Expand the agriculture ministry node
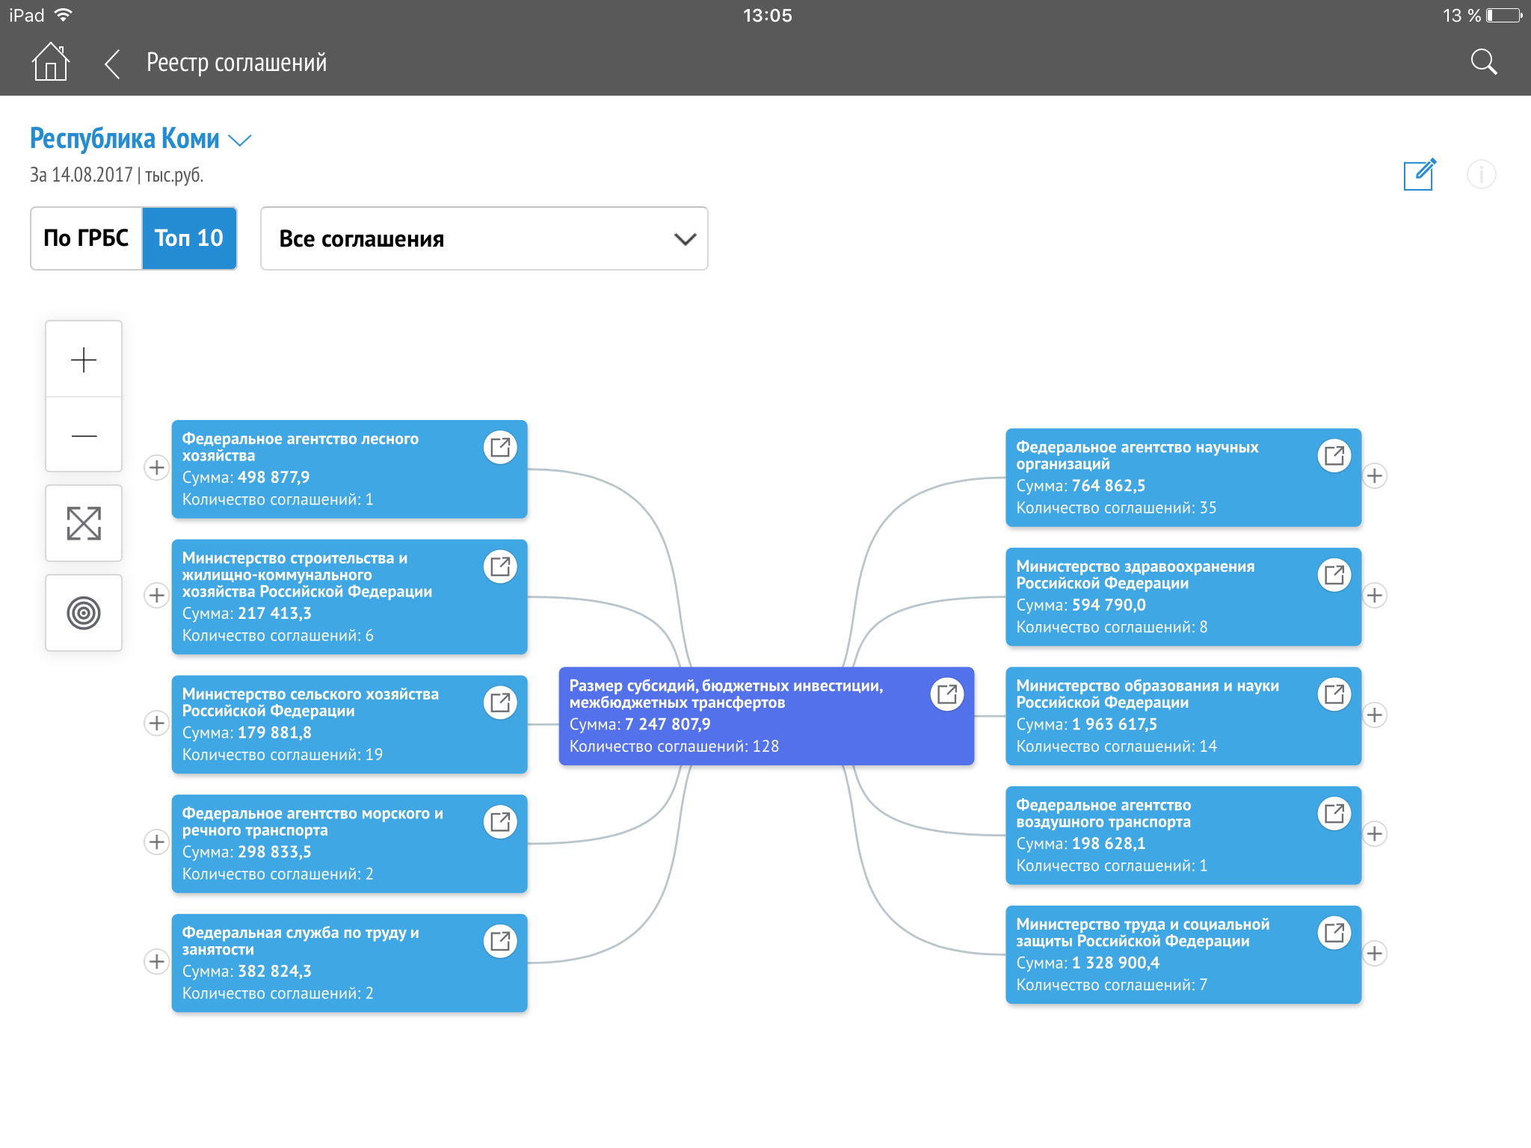Viewport: 1531px width, 1148px height. (x=156, y=723)
